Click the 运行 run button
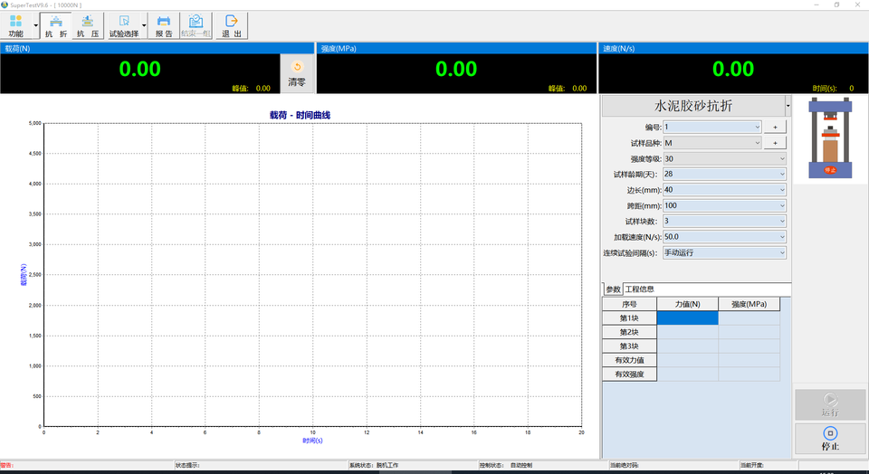 point(830,404)
